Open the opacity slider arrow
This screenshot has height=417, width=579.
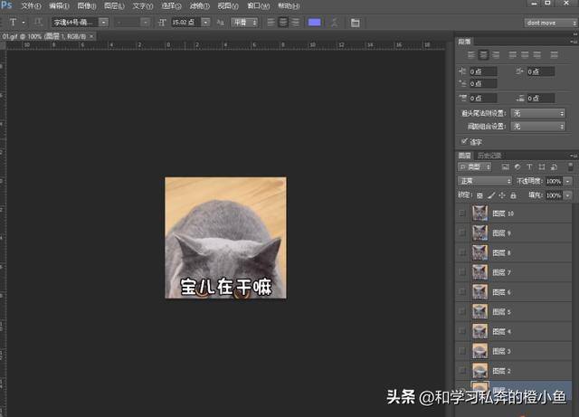568,181
